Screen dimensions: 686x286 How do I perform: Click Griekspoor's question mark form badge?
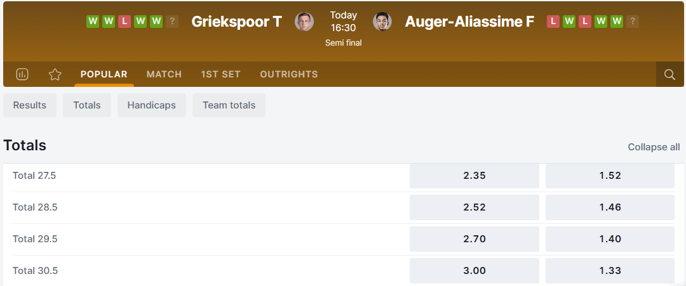click(x=172, y=22)
